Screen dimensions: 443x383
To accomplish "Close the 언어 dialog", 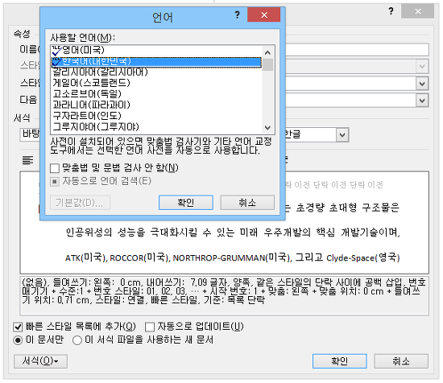I will [x=264, y=14].
